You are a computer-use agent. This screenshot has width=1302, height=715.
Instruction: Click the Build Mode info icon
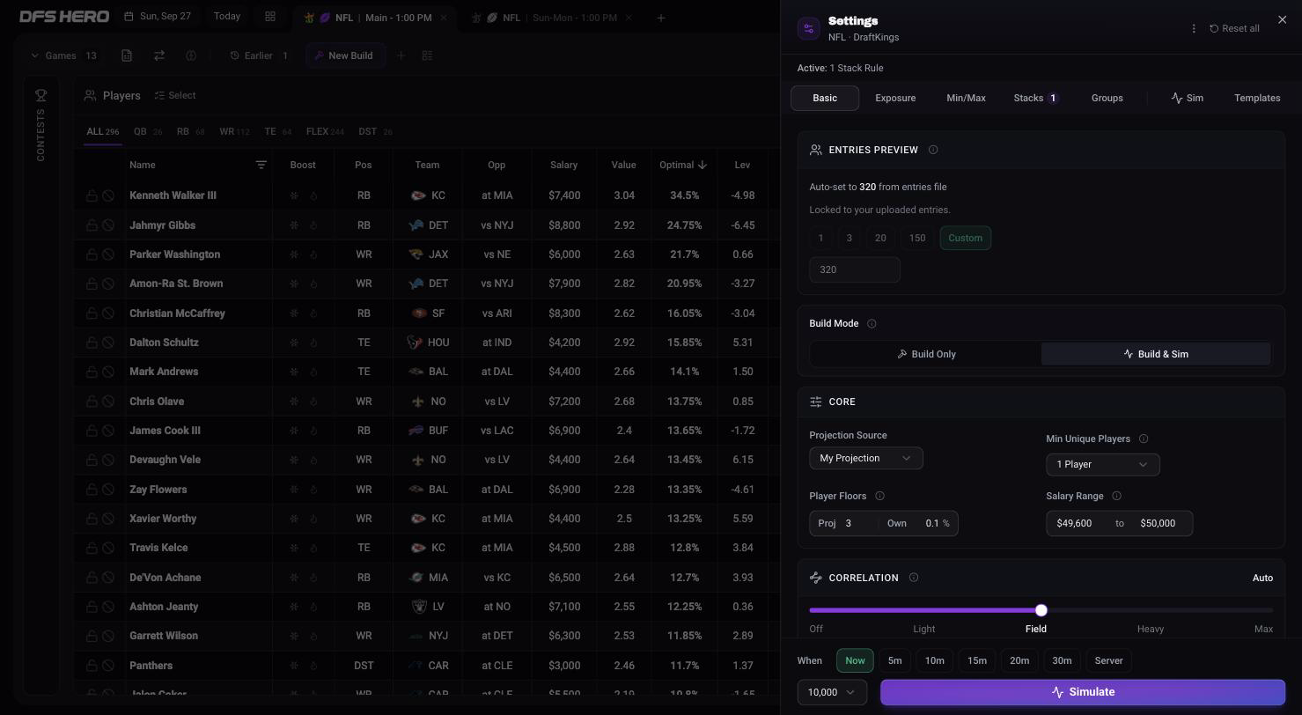(x=872, y=323)
